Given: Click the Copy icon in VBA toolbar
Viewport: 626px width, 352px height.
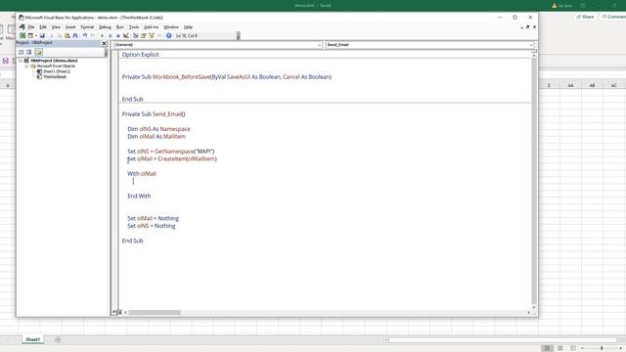Looking at the screenshot, I should click(x=59, y=35).
